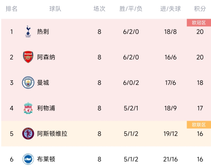Click the Brighton club badge
Viewport: 211px width, 167px height.
(x=28, y=159)
